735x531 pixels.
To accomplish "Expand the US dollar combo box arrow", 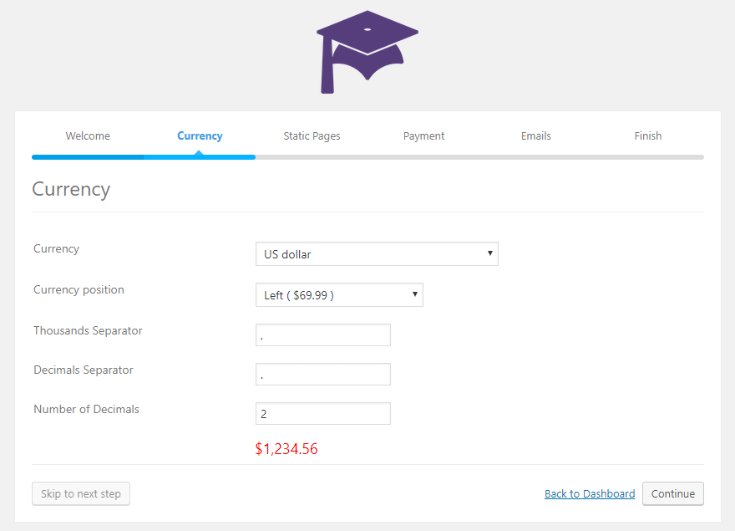I will 490,253.
